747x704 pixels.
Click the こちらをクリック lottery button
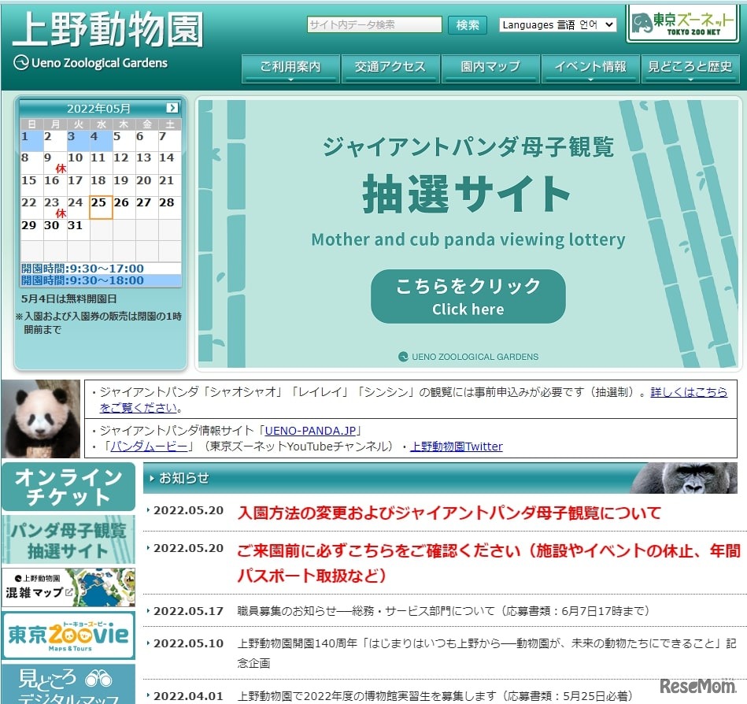pos(468,297)
